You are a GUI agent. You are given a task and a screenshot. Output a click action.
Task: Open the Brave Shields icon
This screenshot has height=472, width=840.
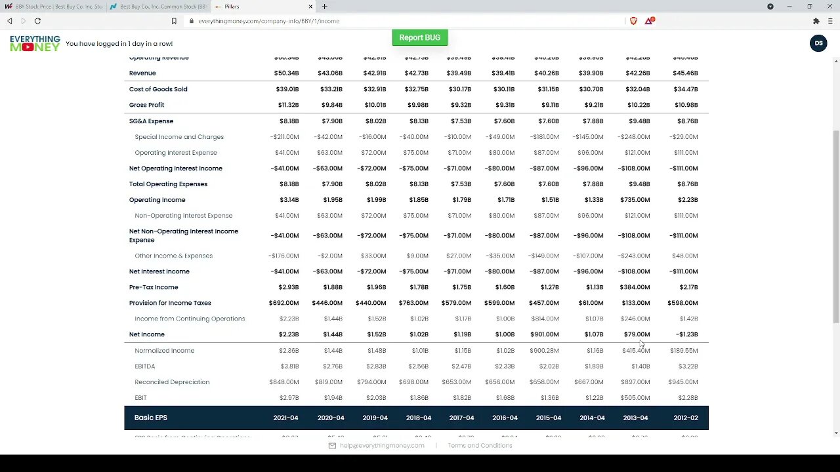[x=633, y=21]
